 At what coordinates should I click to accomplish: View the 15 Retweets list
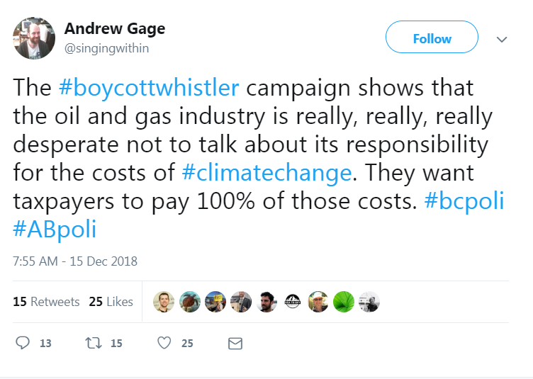point(46,302)
